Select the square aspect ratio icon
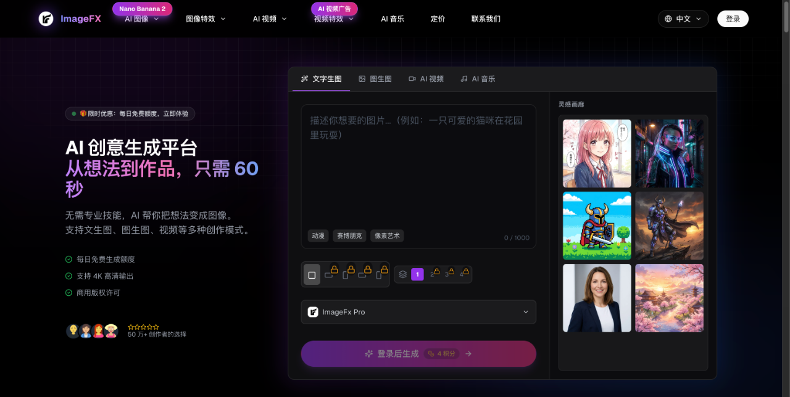 312,275
